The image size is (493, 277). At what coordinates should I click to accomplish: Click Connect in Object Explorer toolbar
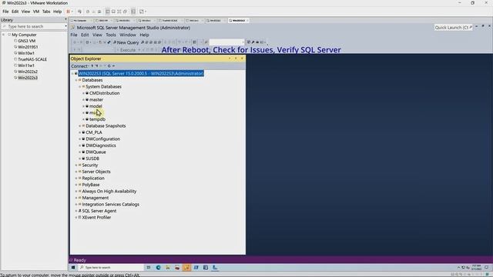(x=79, y=66)
